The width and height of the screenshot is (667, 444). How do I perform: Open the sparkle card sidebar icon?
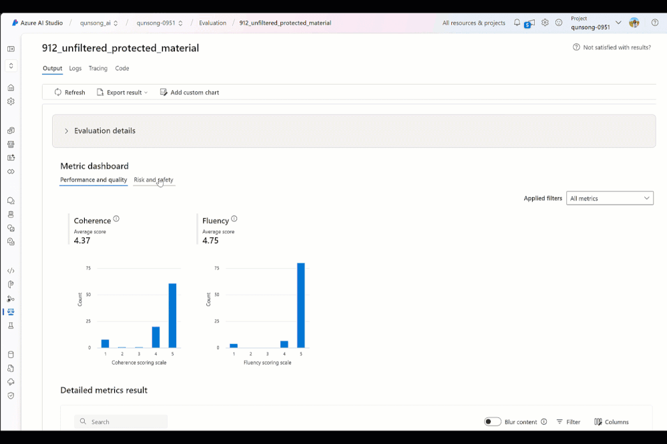[x=11, y=157]
